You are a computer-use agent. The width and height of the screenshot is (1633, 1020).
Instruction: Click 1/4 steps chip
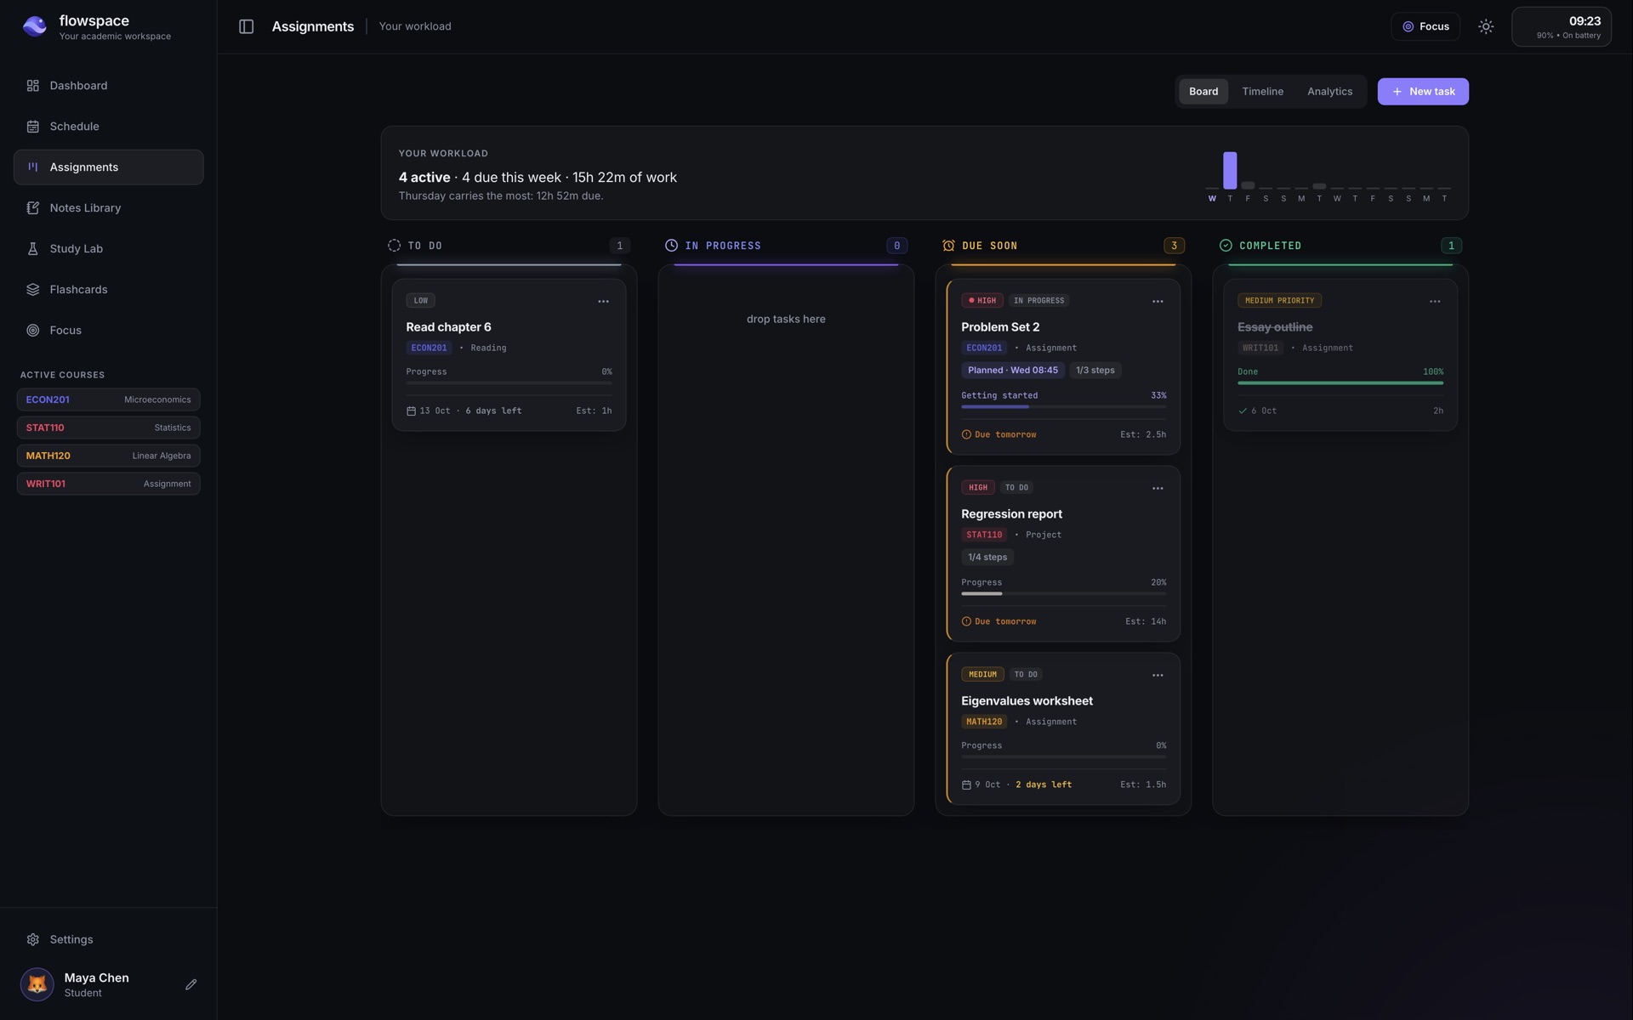click(987, 558)
